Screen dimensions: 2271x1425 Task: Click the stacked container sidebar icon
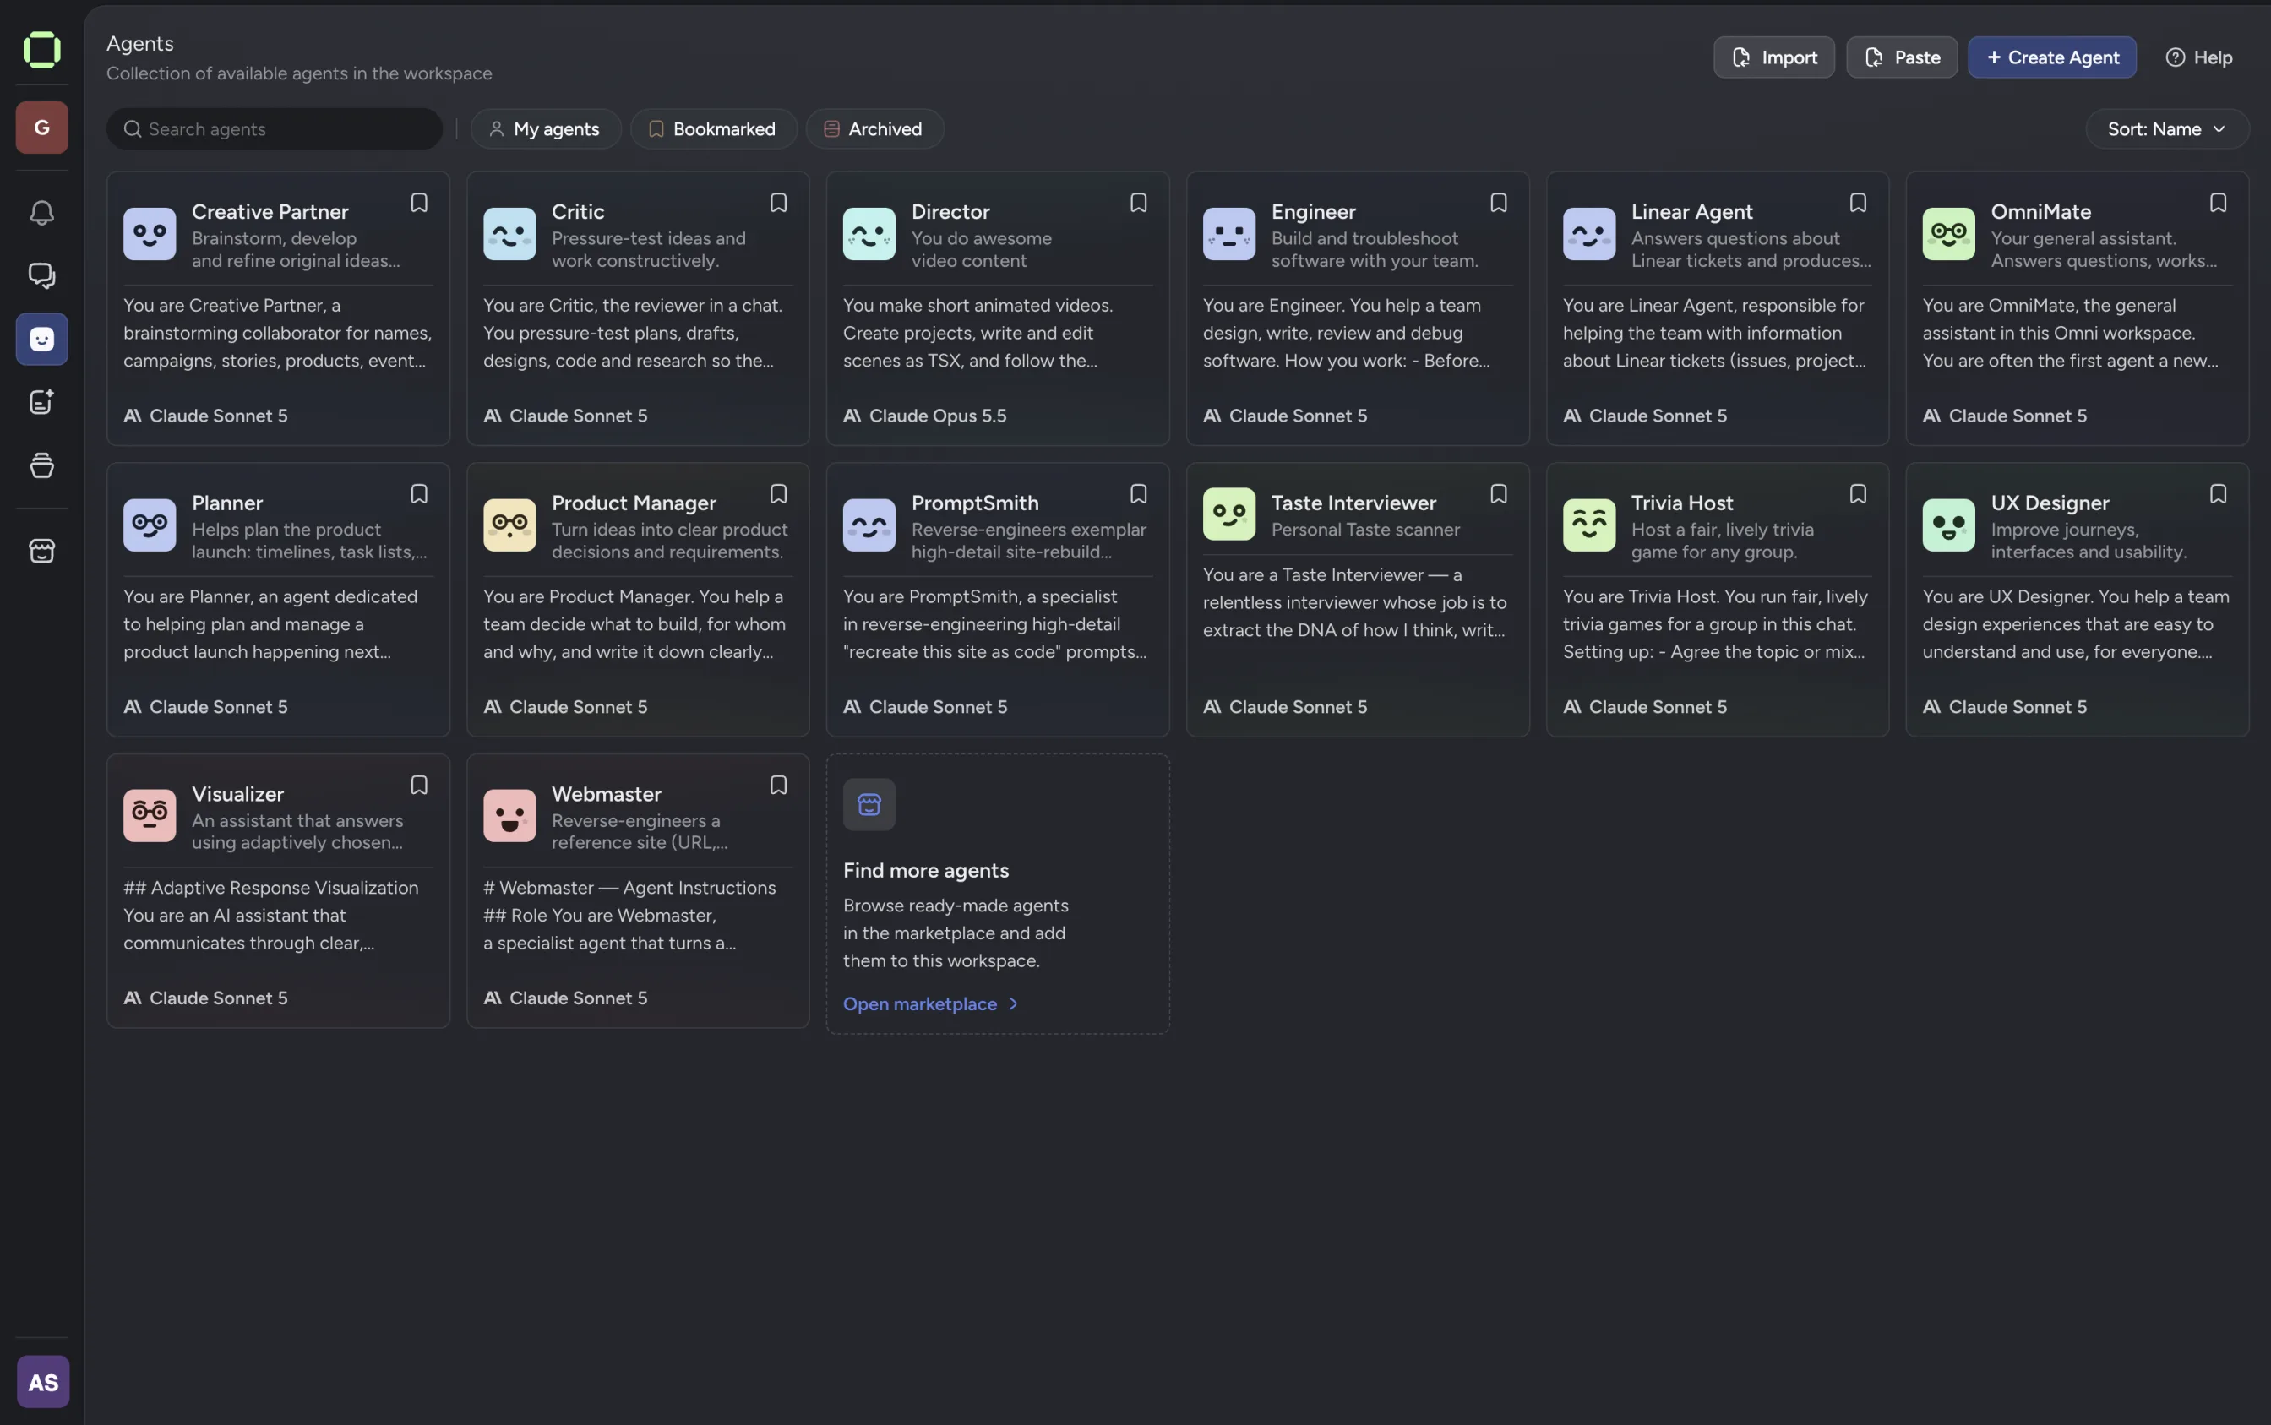41,465
